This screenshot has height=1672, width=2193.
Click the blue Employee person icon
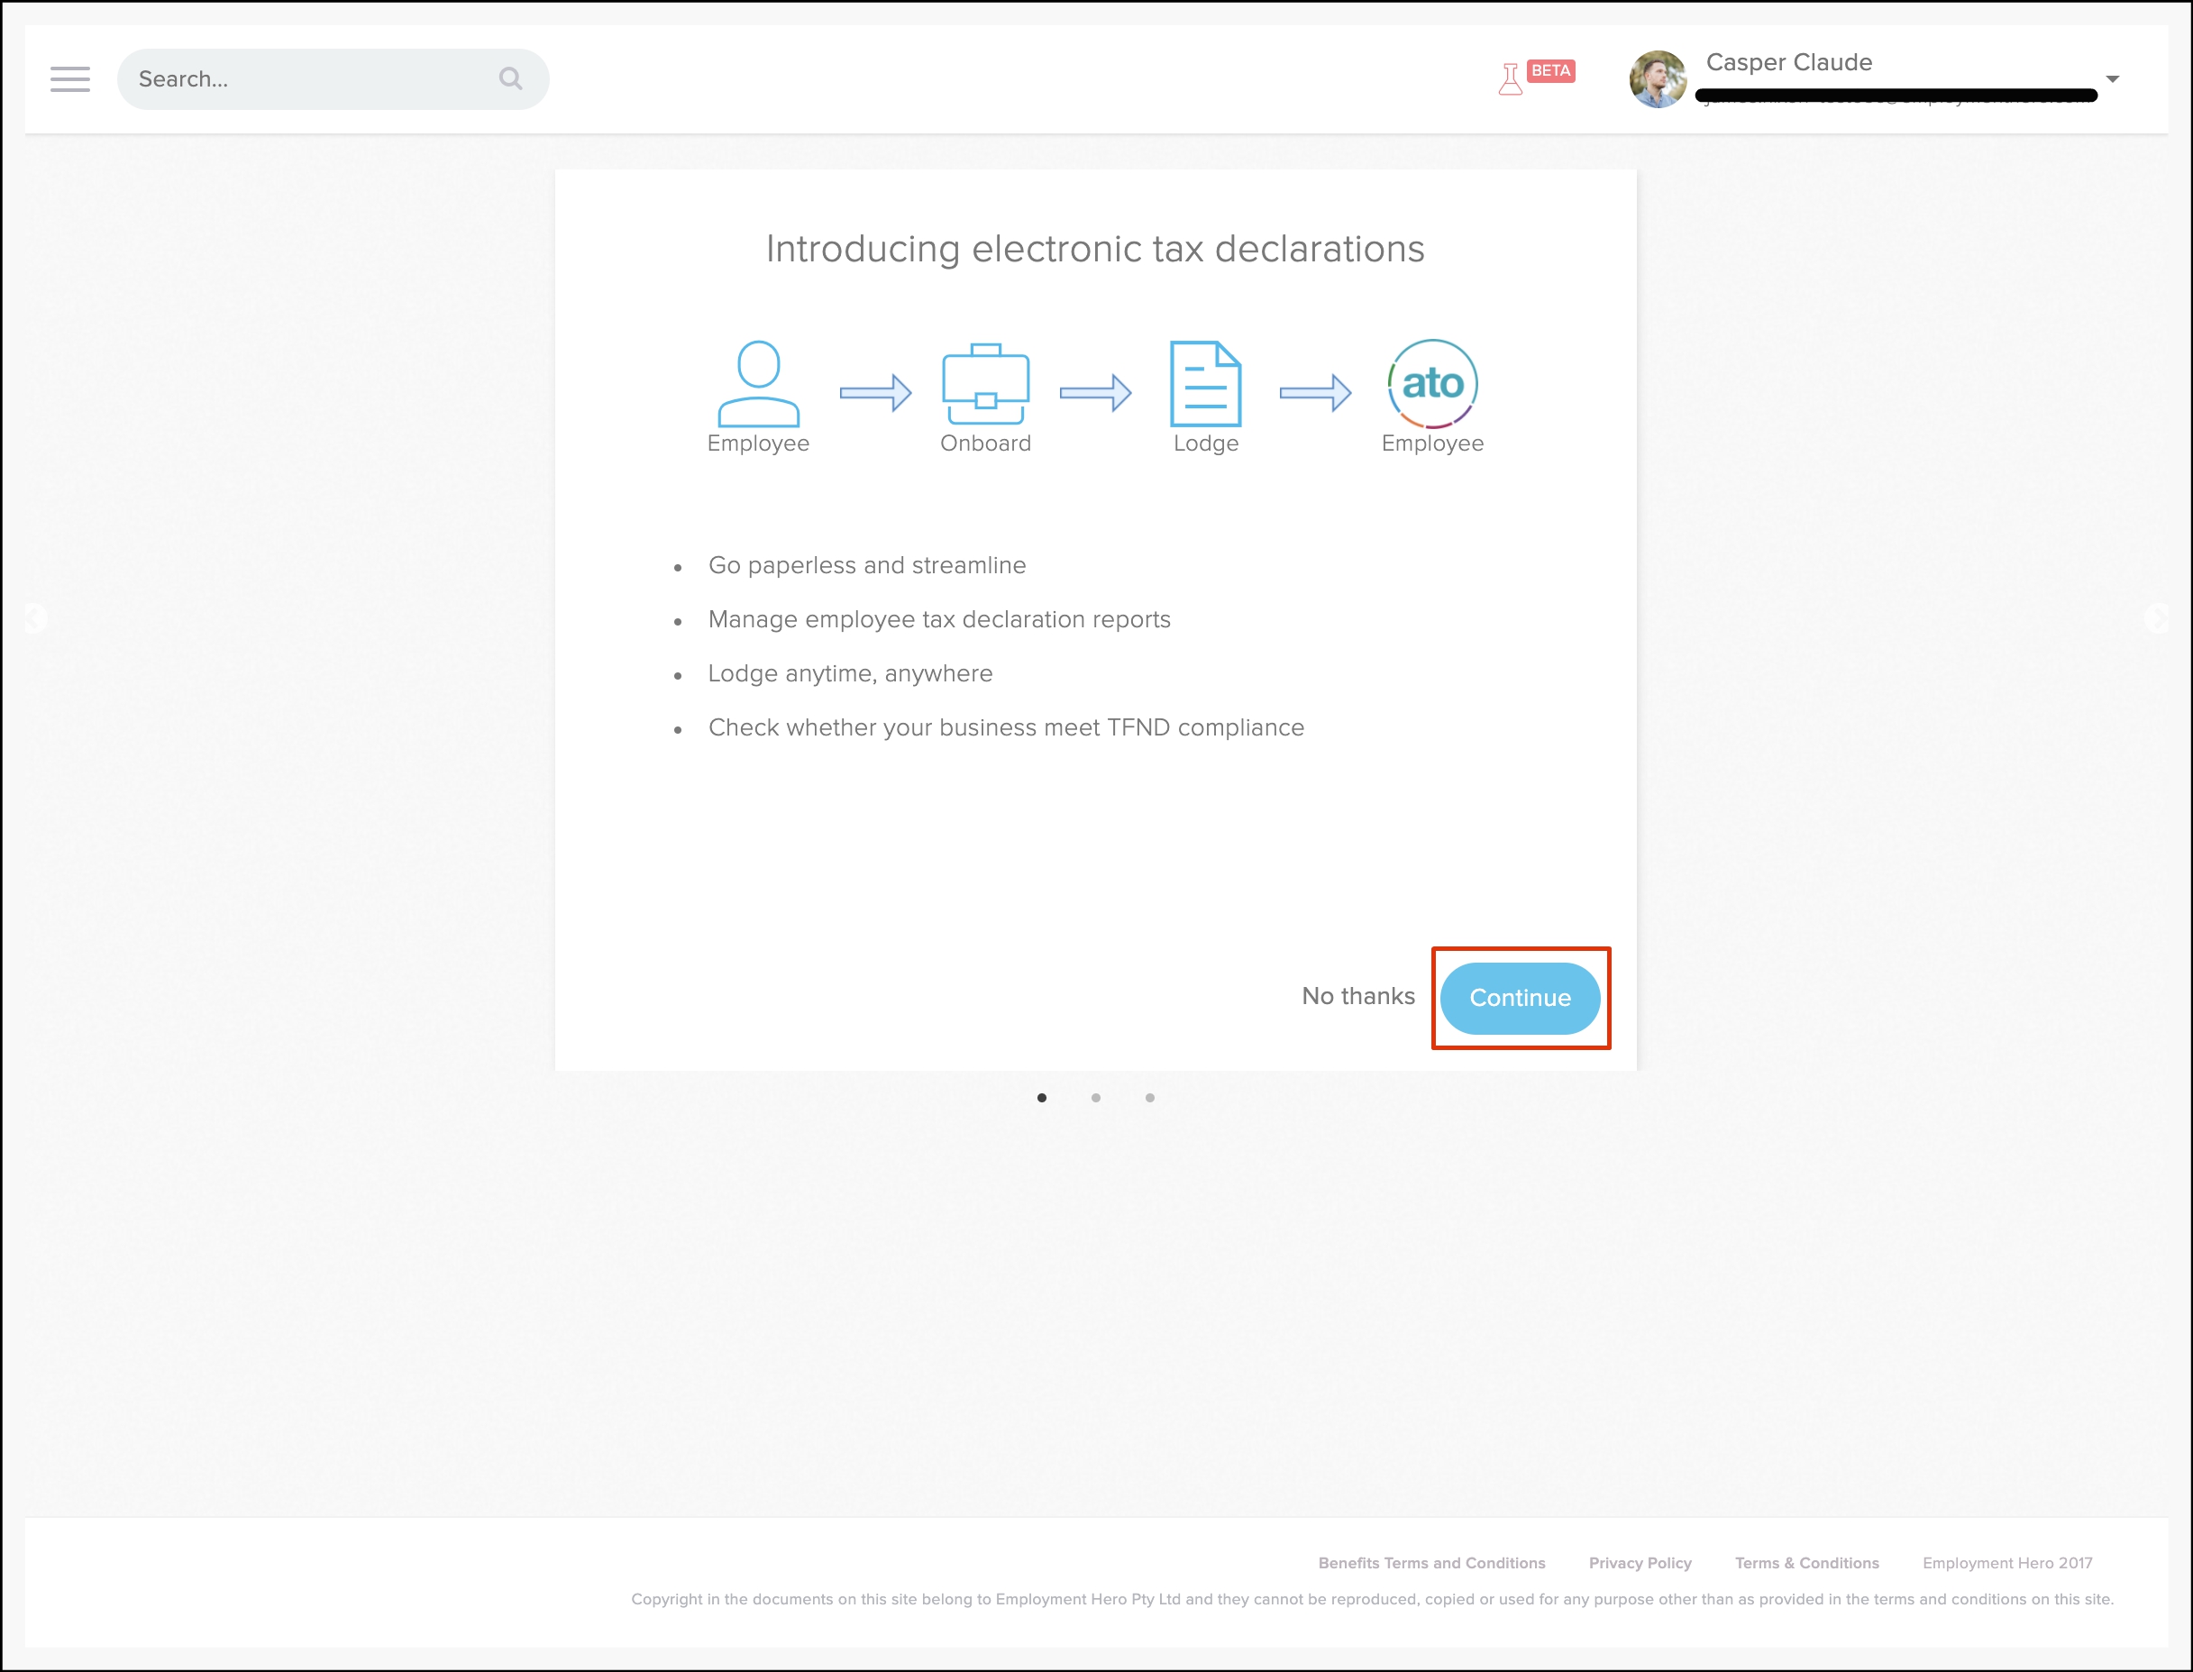758,383
